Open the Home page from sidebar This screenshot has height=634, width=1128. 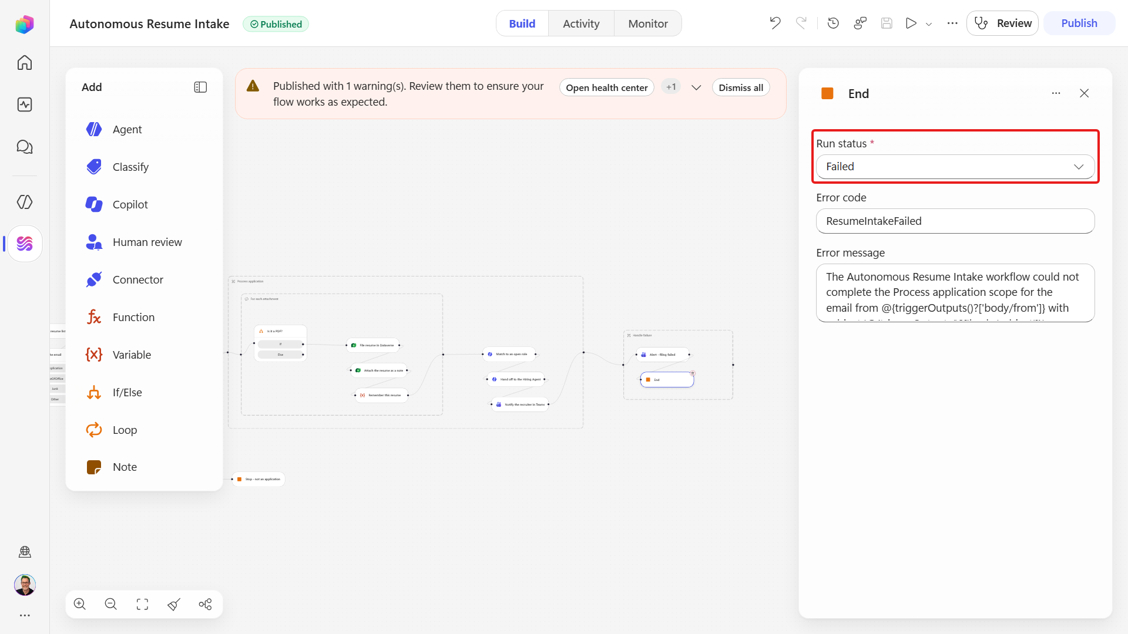click(25, 63)
